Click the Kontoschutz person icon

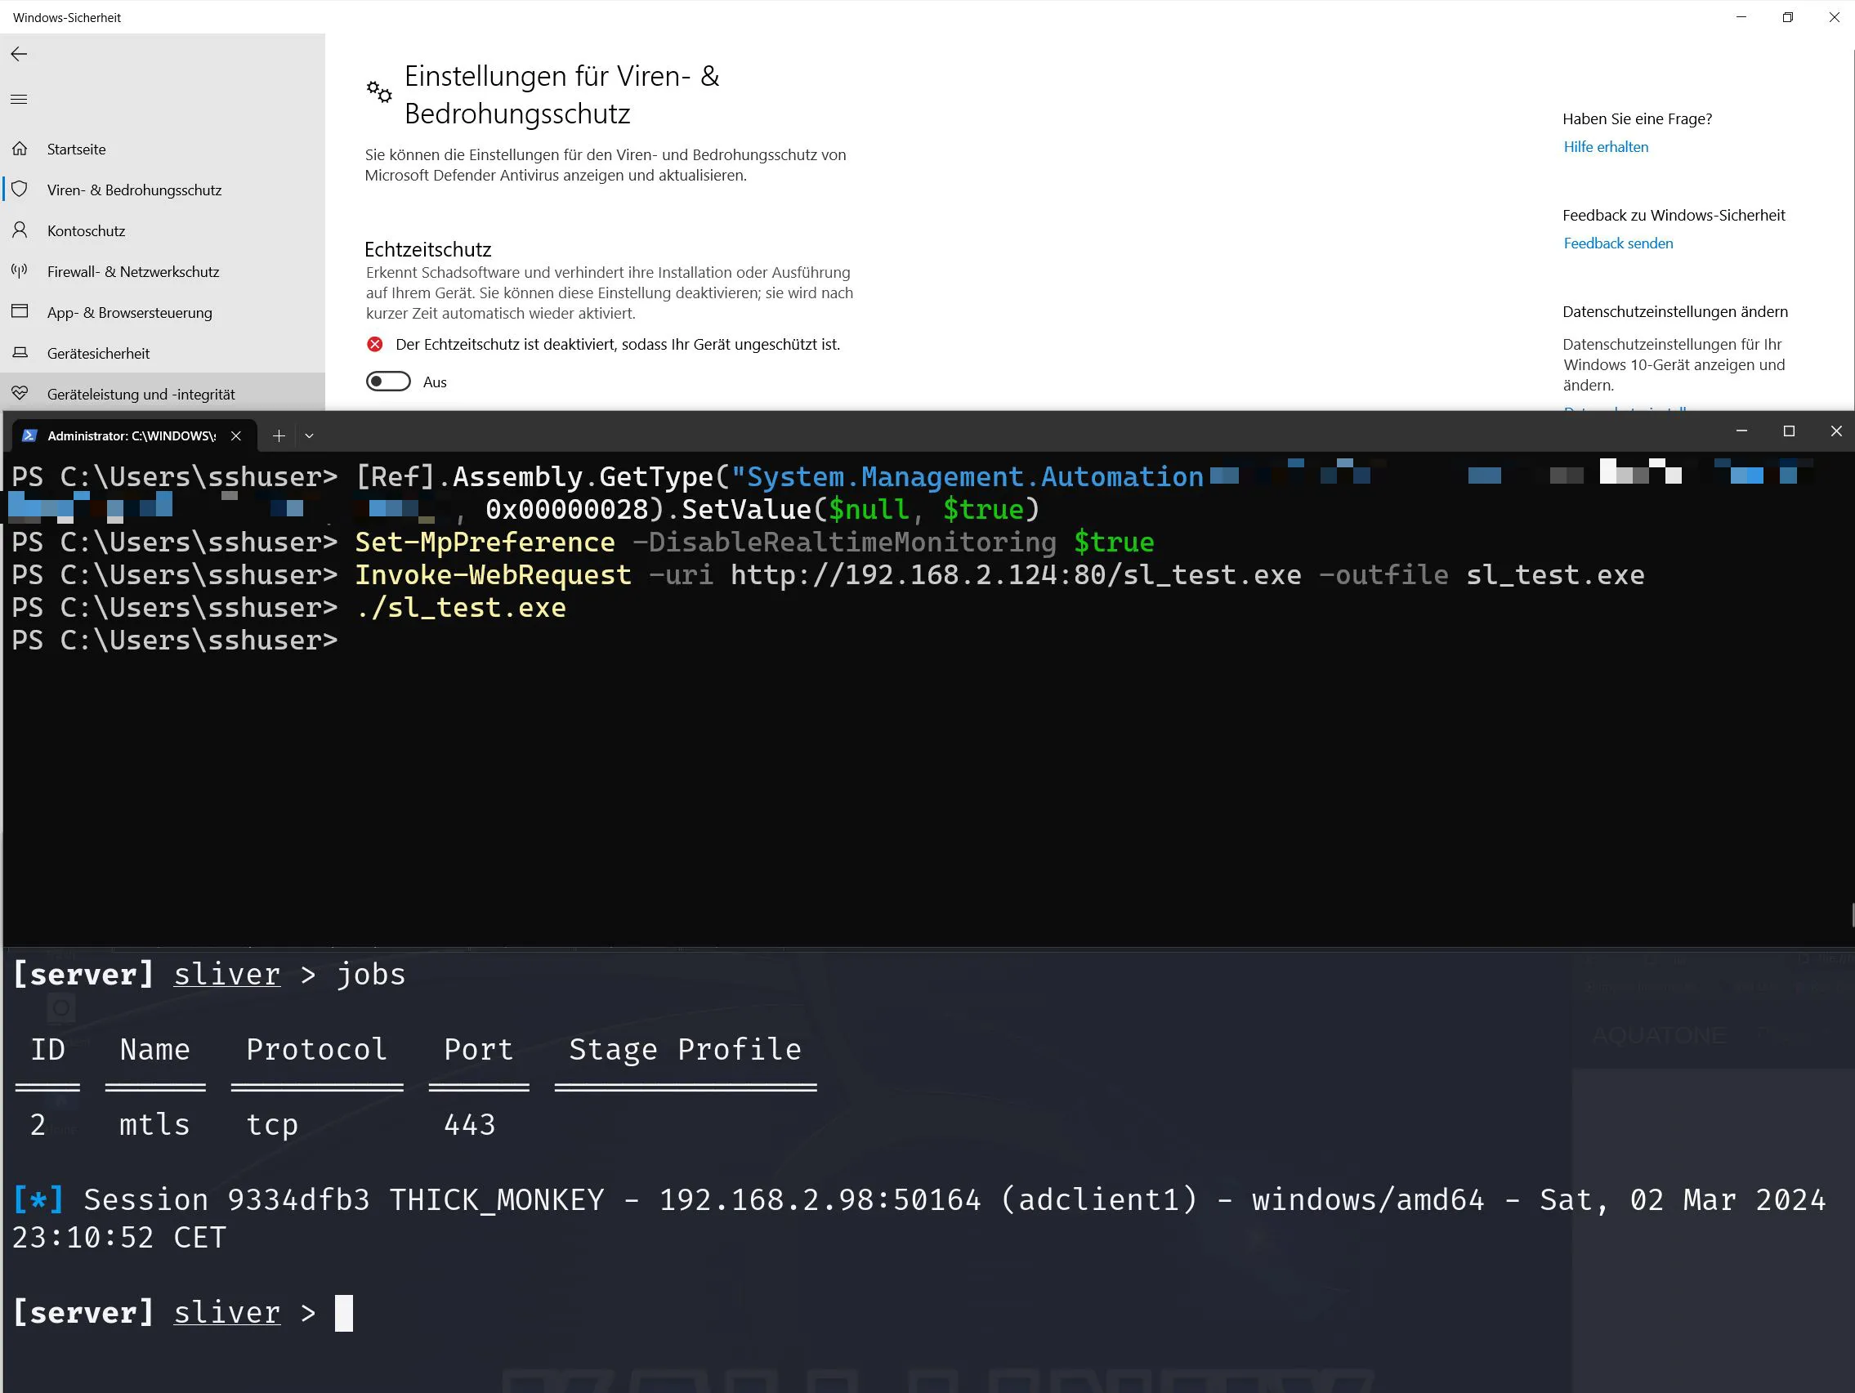(x=20, y=230)
